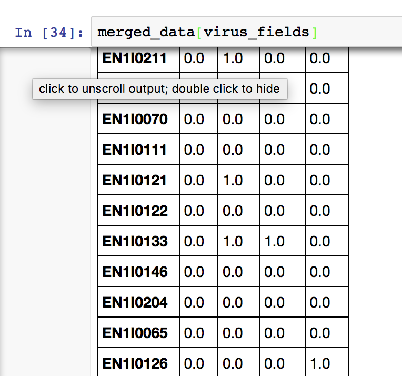This screenshot has height=376, width=402.
Task: Select row label EN1I0122
Action: coord(135,211)
